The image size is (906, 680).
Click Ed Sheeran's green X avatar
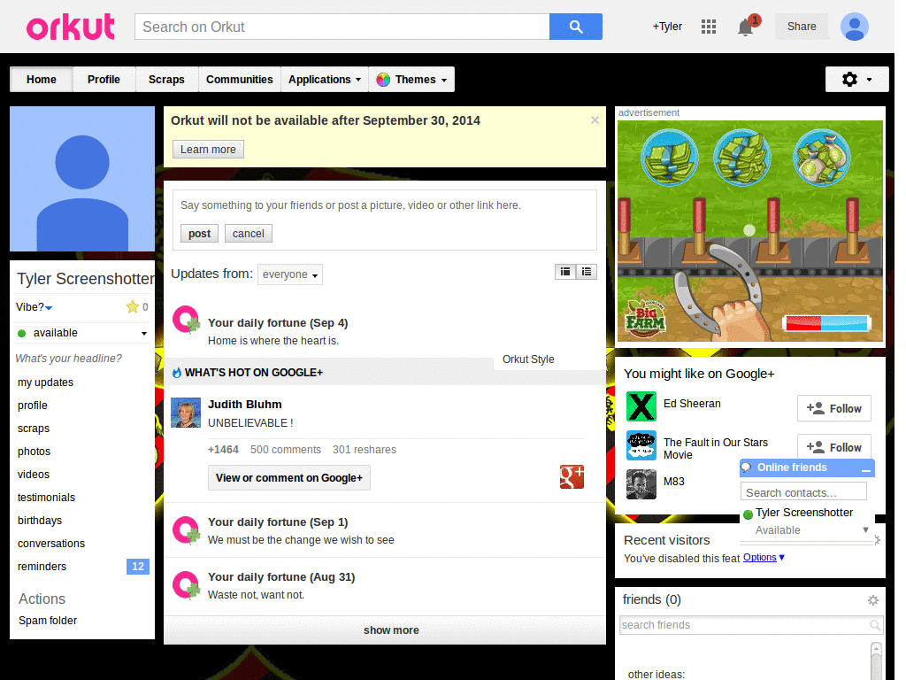pos(641,406)
